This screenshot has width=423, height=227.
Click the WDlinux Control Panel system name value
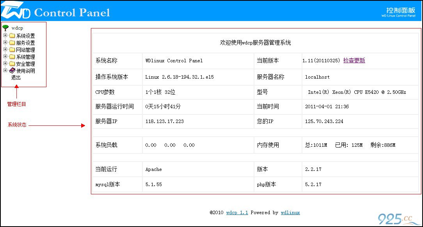(174, 61)
